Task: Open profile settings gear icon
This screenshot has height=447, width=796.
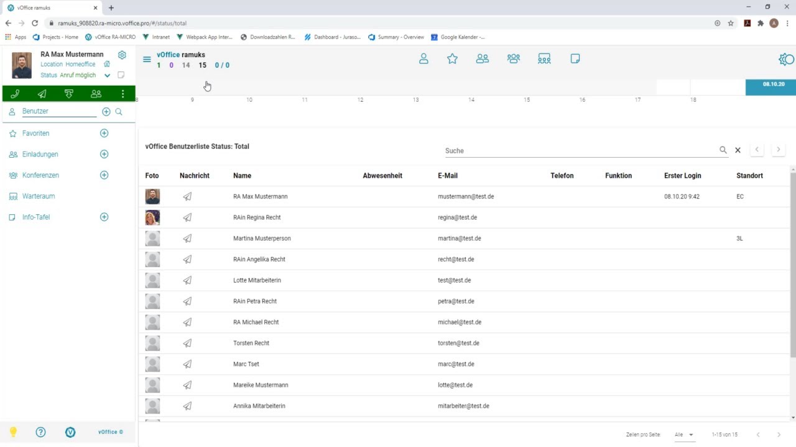Action: 122,55
